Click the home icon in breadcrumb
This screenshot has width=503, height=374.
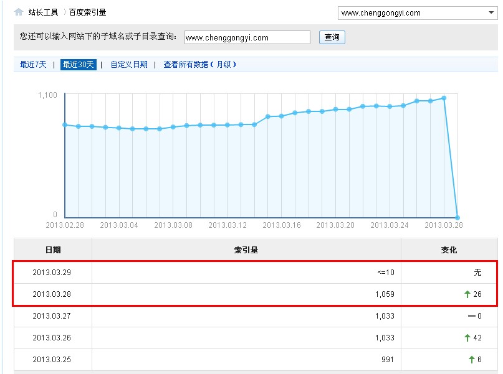(19, 12)
